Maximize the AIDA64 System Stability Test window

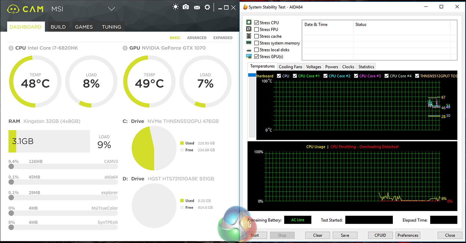coord(441,7)
